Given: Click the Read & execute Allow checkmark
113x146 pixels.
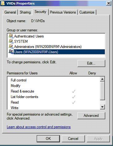Looking at the screenshot, I should coord(73,91).
